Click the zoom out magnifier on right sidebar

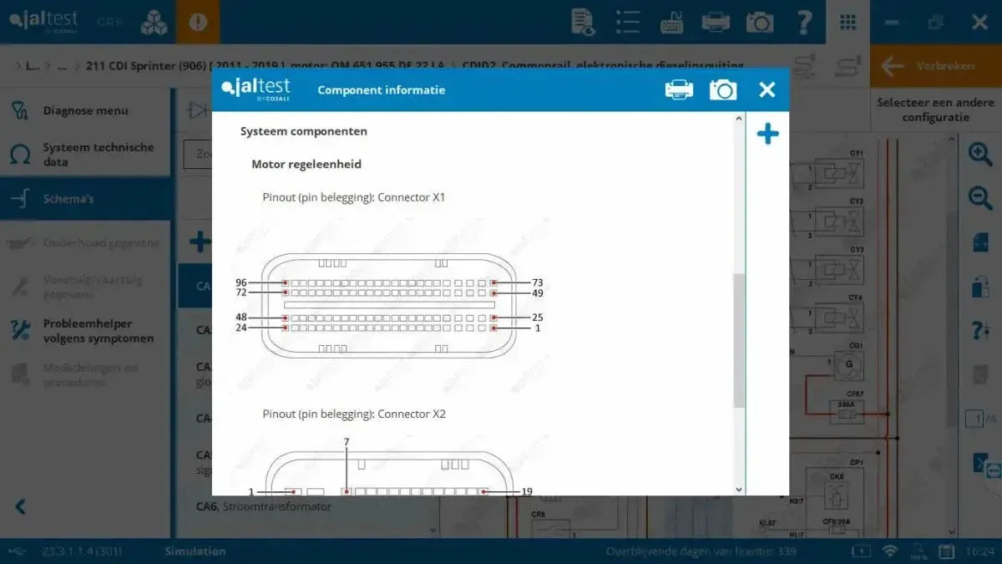click(x=980, y=197)
